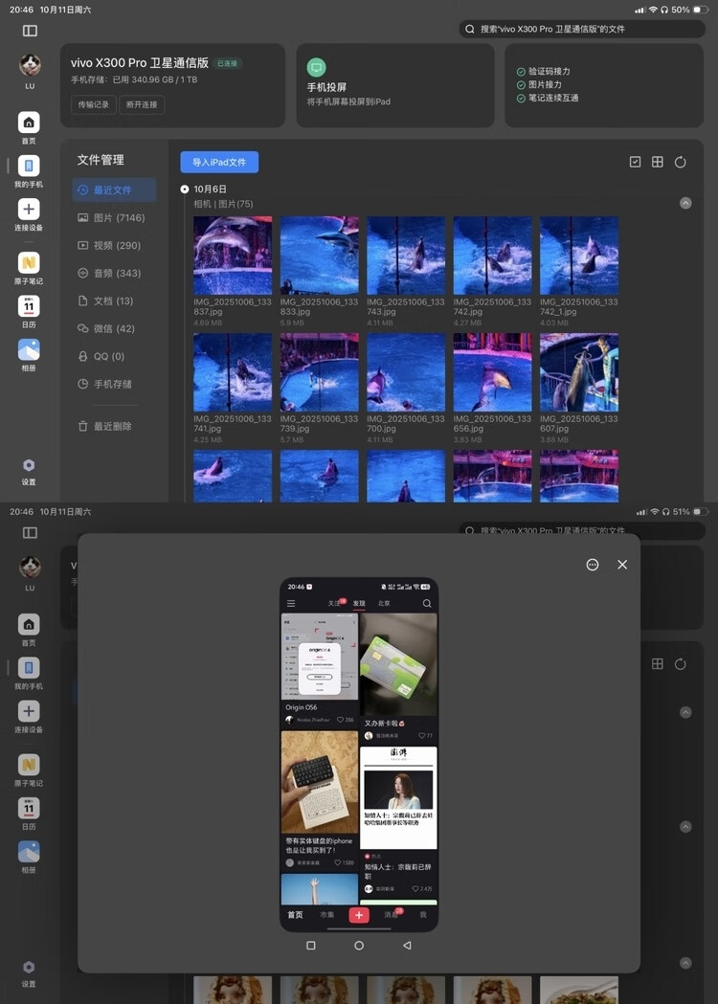Tap the mirrored phone's square recents button
The width and height of the screenshot is (718, 1004).
311,945
